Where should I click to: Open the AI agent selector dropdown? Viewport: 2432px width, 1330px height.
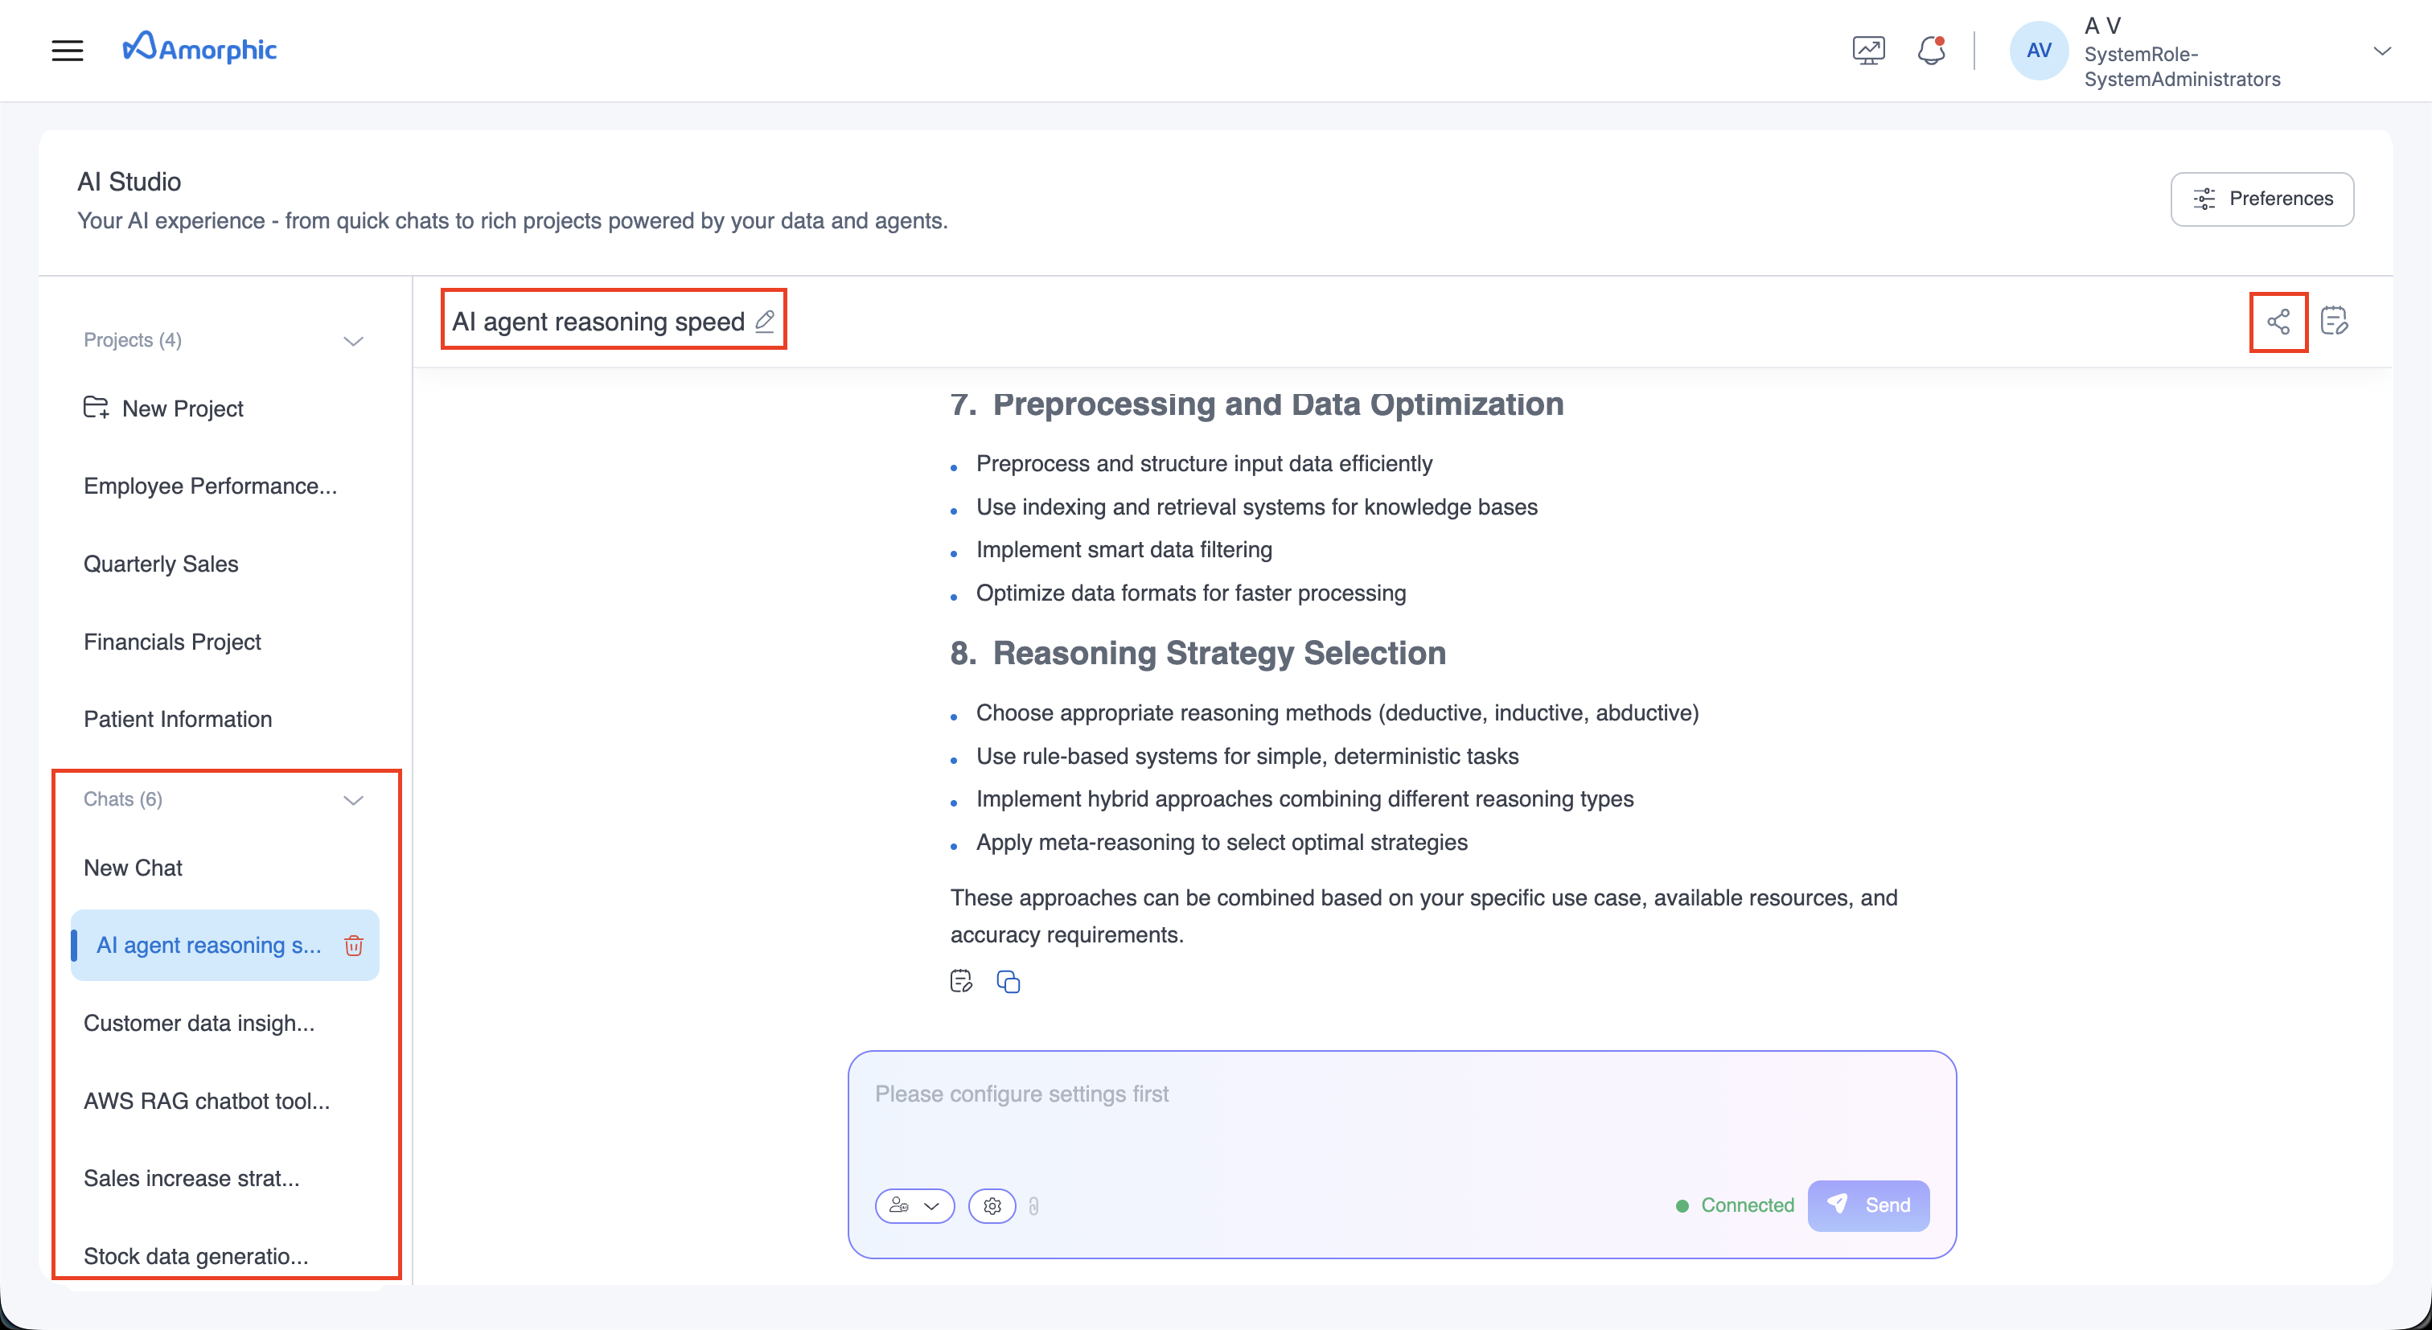pos(914,1205)
